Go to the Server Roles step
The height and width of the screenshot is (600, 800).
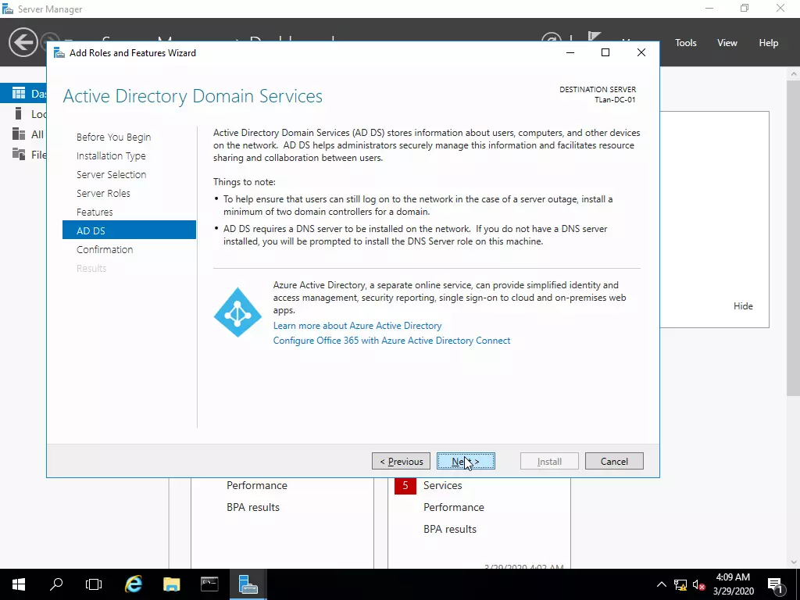click(x=104, y=194)
